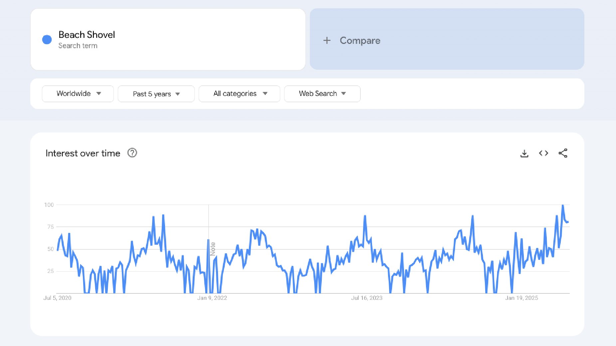Viewport: 616px width, 346px height.
Task: Click the Jan 19, 2025 axis label
Action: coord(521,298)
